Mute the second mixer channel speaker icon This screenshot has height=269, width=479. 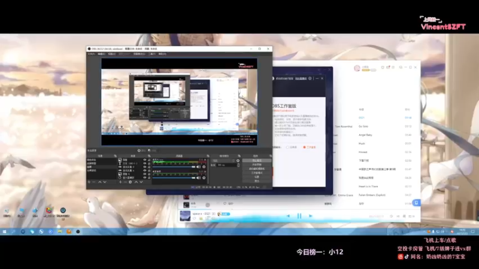click(x=198, y=178)
